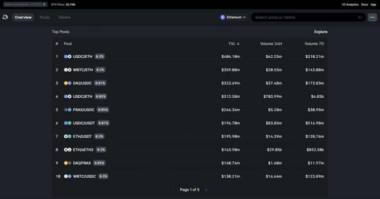Go to next page arrow
380x199 pixels.
point(206,190)
